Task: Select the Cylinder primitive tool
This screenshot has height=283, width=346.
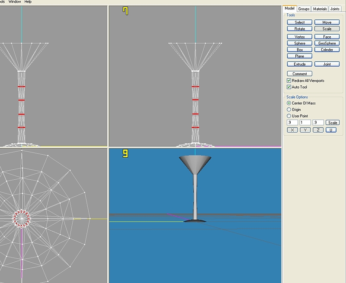Action: coord(327,50)
